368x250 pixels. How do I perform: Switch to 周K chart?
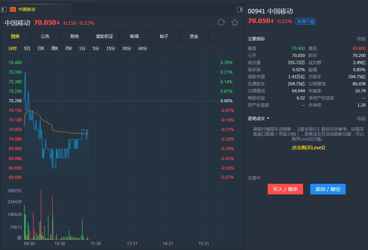55,49
